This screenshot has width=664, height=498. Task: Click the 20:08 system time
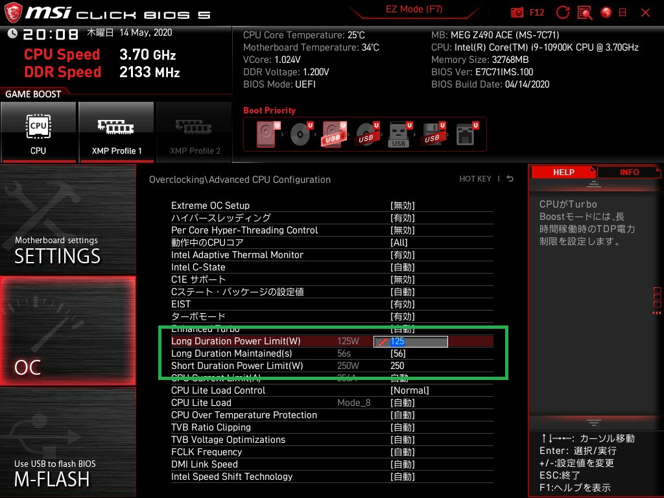[x=51, y=34]
